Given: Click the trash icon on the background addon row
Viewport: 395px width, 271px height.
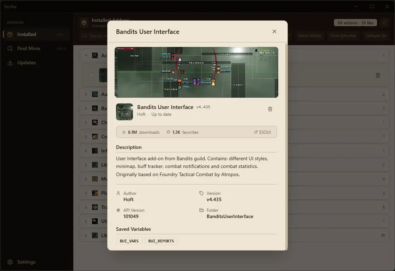Looking at the screenshot, I should coord(378,75).
